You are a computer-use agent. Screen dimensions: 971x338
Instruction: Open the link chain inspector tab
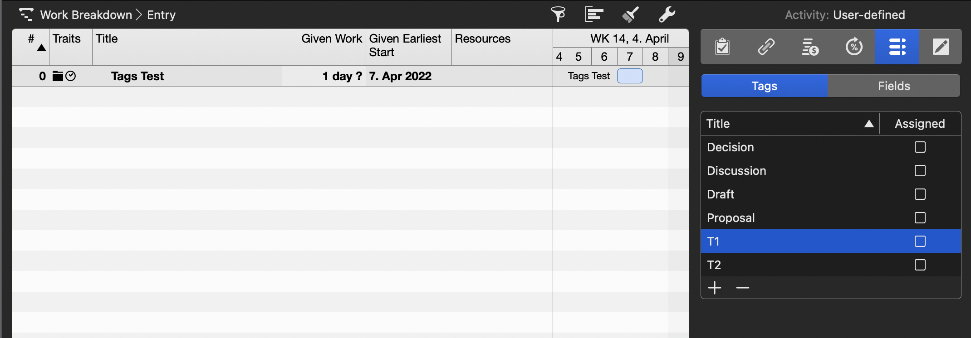766,47
